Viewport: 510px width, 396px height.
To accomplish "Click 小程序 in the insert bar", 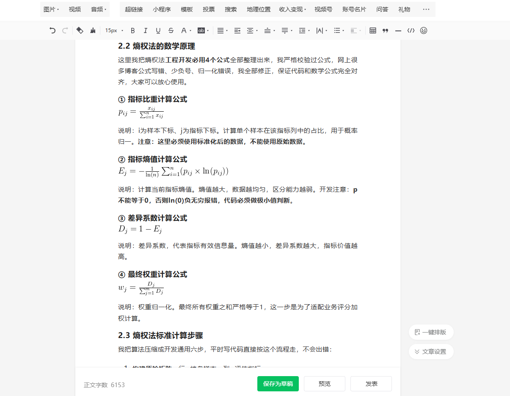I will 162,9.
